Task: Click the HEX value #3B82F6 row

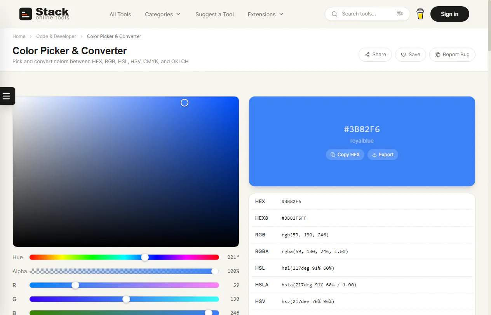Action: [362, 201]
